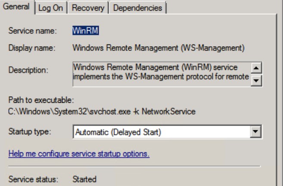Switch to the General tab
283x186 pixels.
[17, 8]
